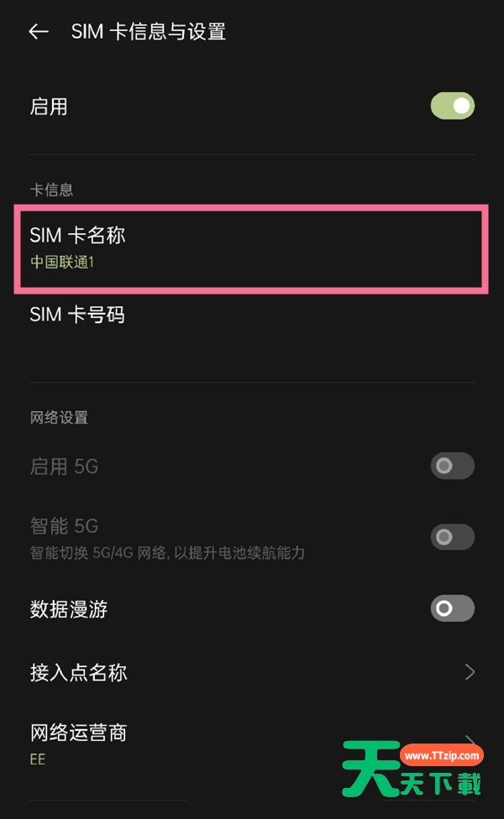Turn off the 启用 SIM switch
Image resolution: width=504 pixels, height=819 pixels.
pos(453,107)
